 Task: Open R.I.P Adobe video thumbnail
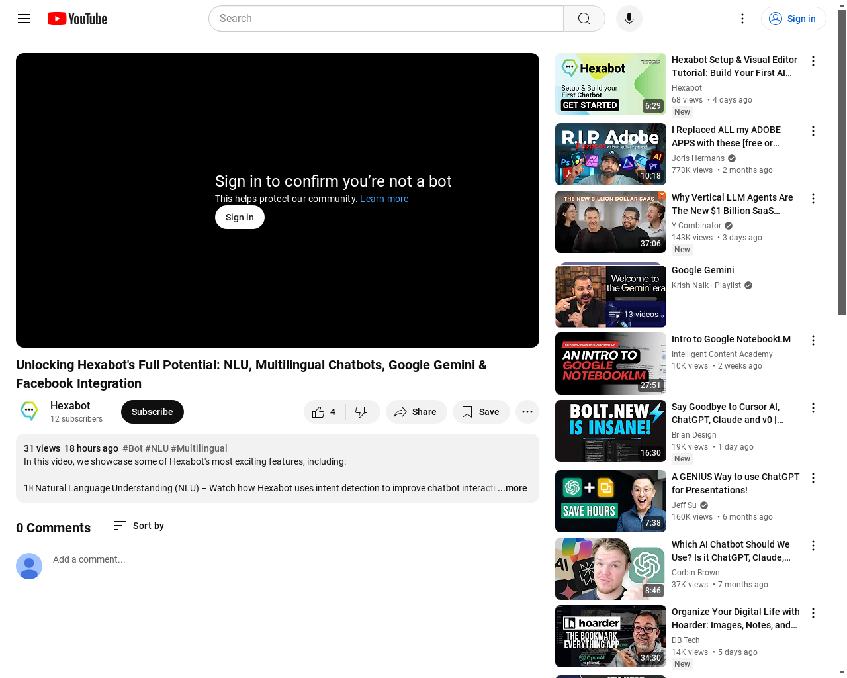tap(611, 154)
